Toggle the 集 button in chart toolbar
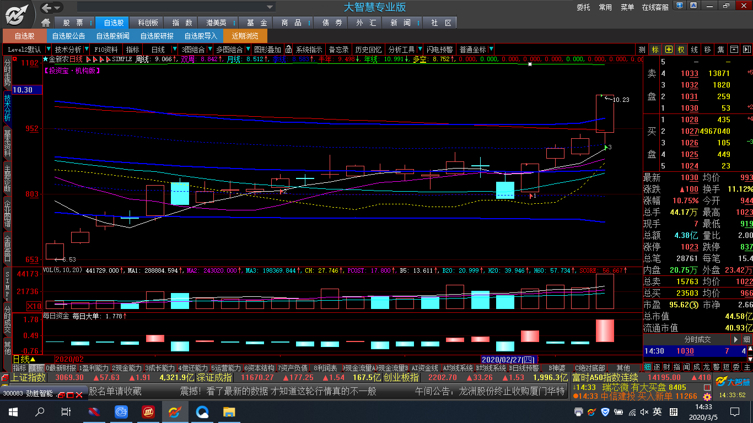 (721, 50)
